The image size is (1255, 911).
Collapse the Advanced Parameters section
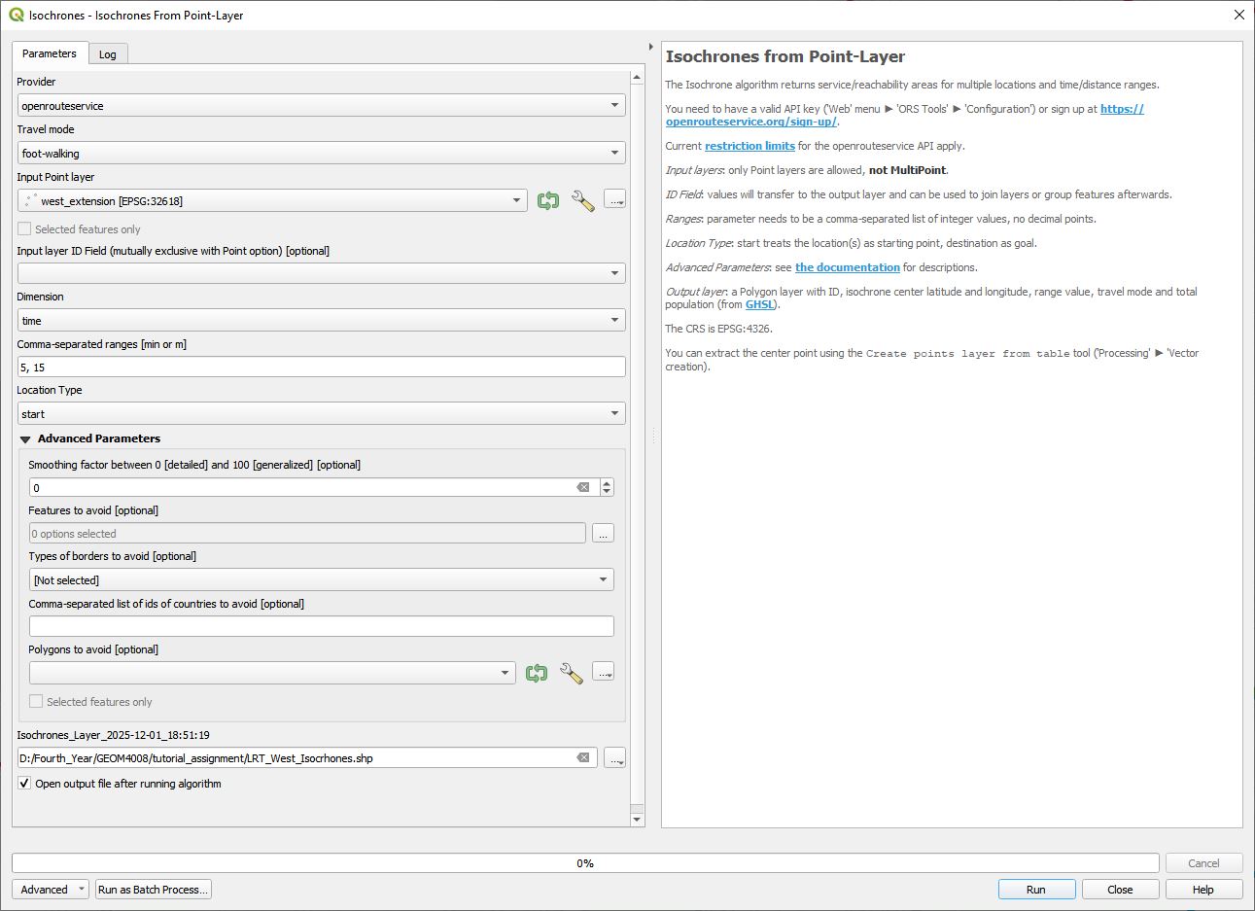coord(26,439)
